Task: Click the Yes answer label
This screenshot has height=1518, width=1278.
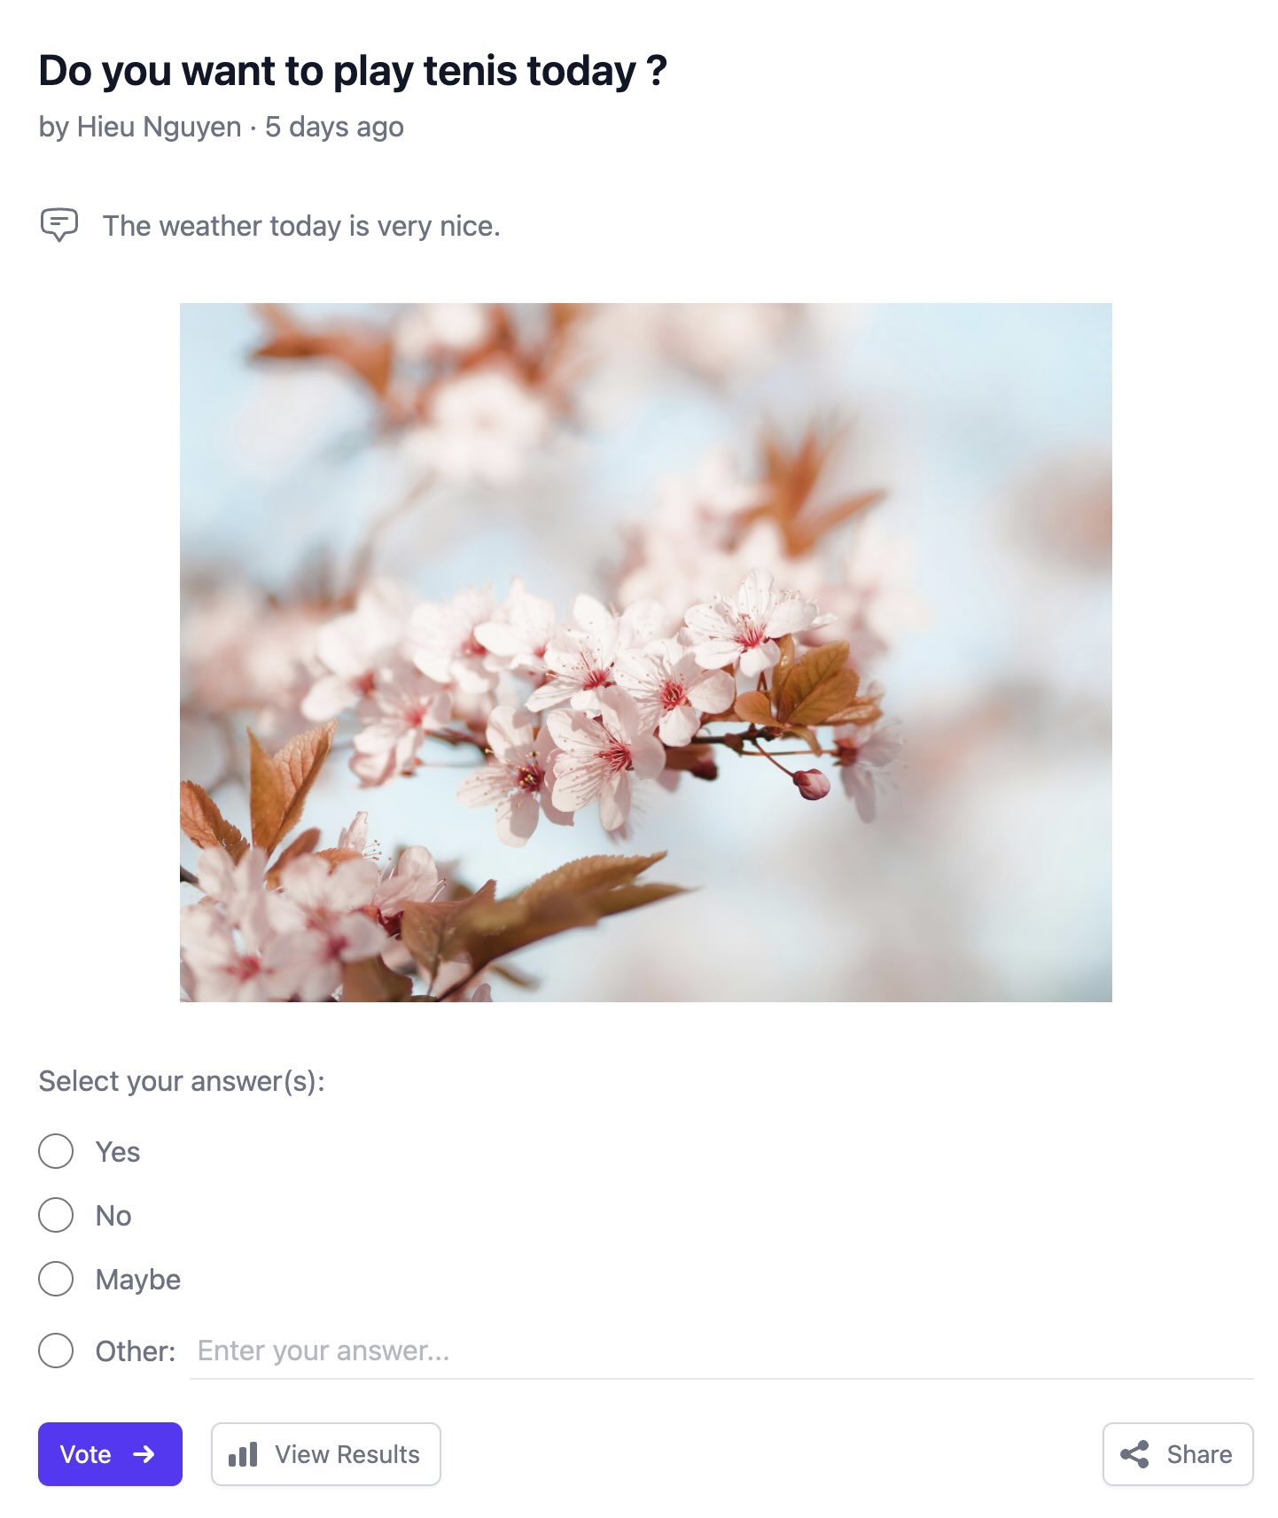Action: point(118,1152)
